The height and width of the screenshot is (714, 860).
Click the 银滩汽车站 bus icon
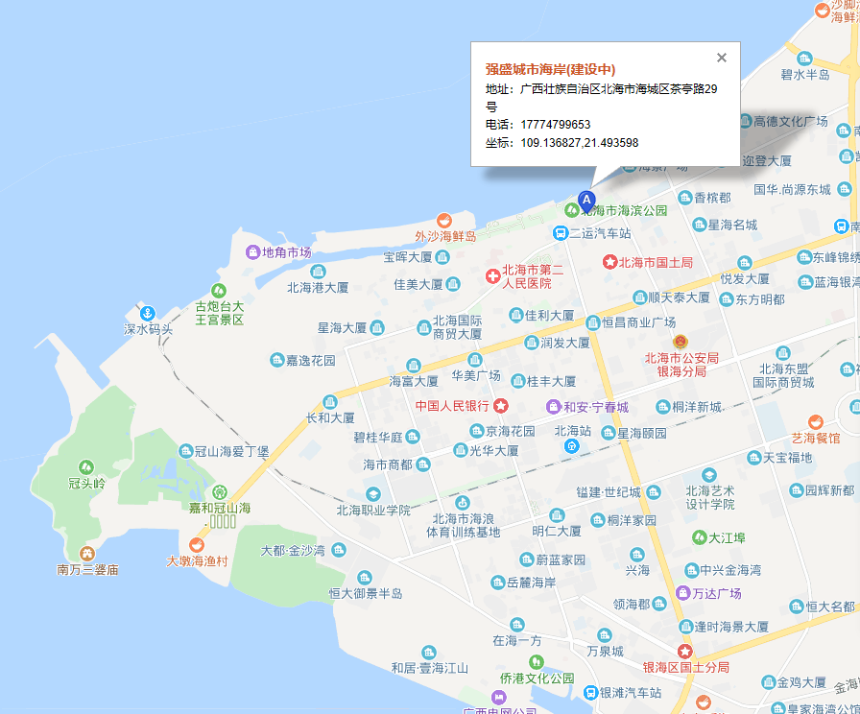591,692
